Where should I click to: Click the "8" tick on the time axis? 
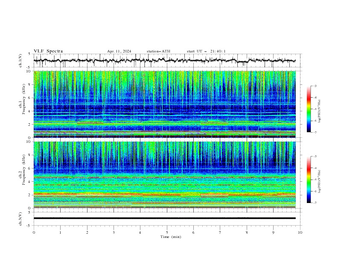pos(247,232)
